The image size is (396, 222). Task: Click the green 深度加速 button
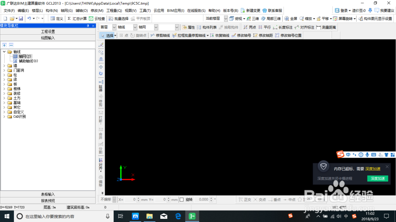click(x=377, y=179)
